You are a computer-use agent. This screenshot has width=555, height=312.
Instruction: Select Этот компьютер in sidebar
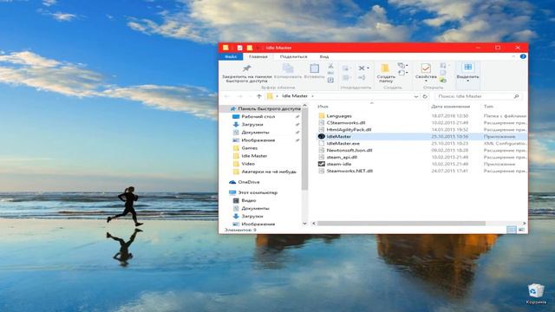point(258,192)
